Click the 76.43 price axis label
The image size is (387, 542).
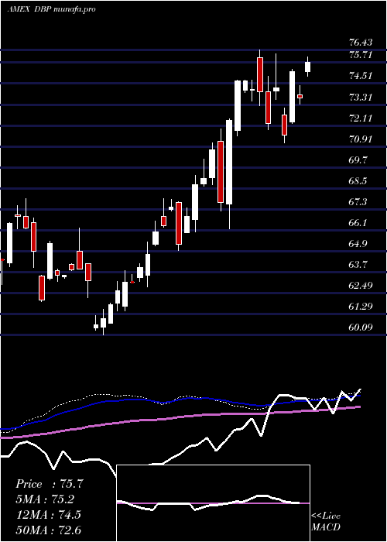click(x=361, y=43)
